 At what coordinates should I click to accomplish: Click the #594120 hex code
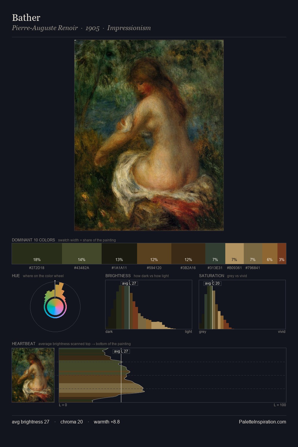(154, 268)
